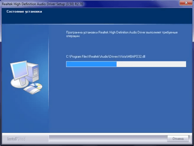The width and height of the screenshot is (194, 146).
Task: Click the installation progress bar
Action: (x=126, y=64)
